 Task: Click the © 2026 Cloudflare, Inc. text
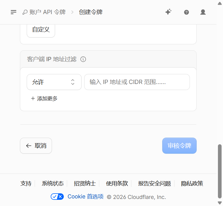click(136, 197)
